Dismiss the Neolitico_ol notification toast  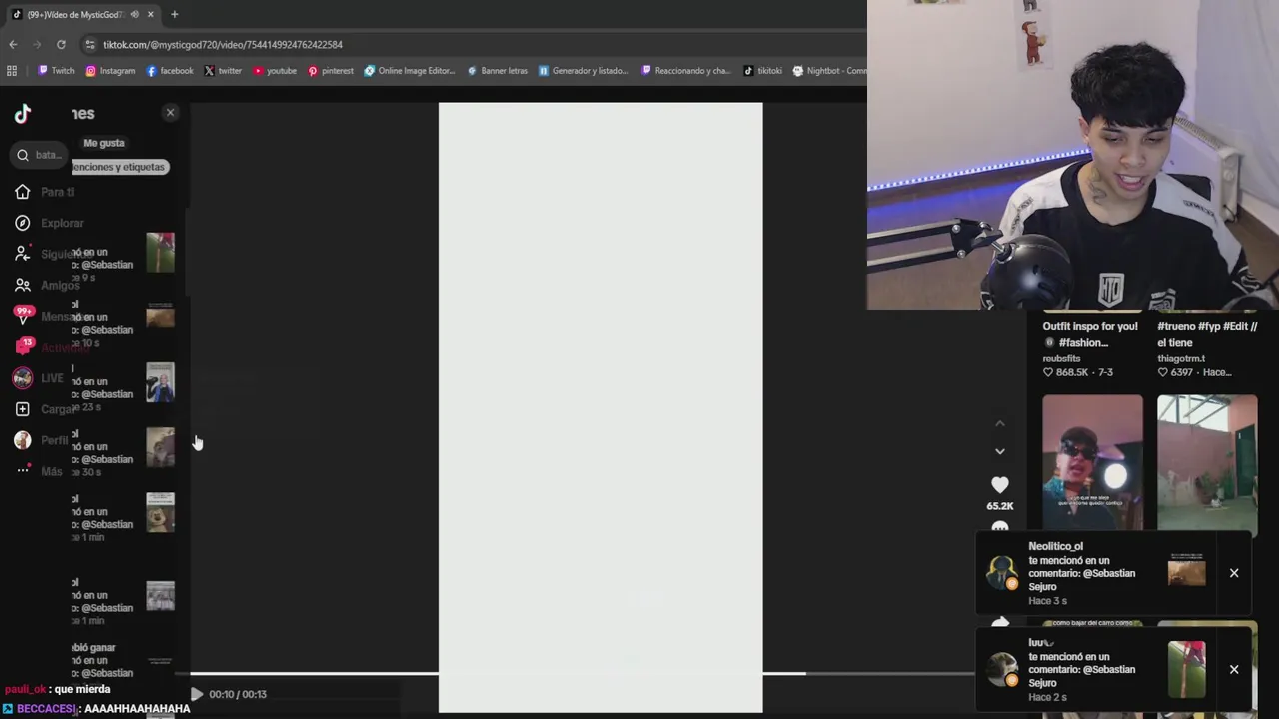click(1234, 573)
